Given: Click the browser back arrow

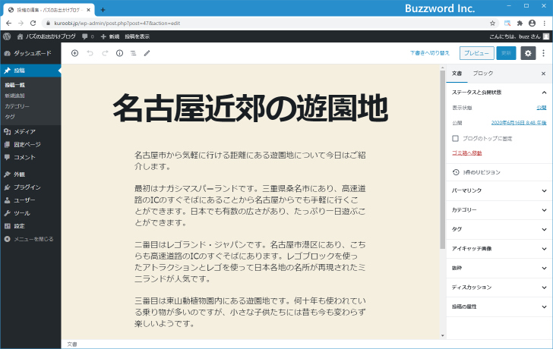Looking at the screenshot, I should coord(9,24).
